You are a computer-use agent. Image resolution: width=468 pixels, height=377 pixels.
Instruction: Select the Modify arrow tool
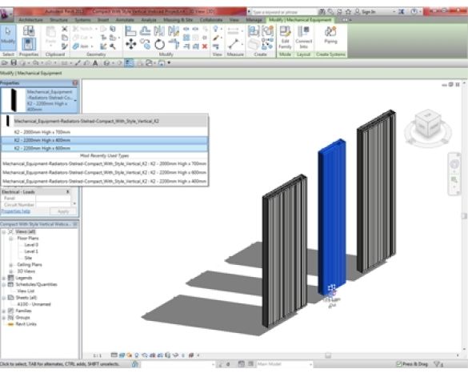pos(8,37)
